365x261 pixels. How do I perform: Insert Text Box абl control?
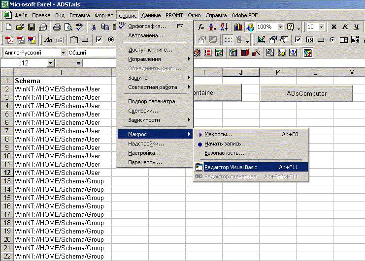coord(310,40)
